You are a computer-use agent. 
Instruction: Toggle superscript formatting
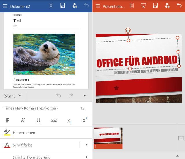click(85, 120)
